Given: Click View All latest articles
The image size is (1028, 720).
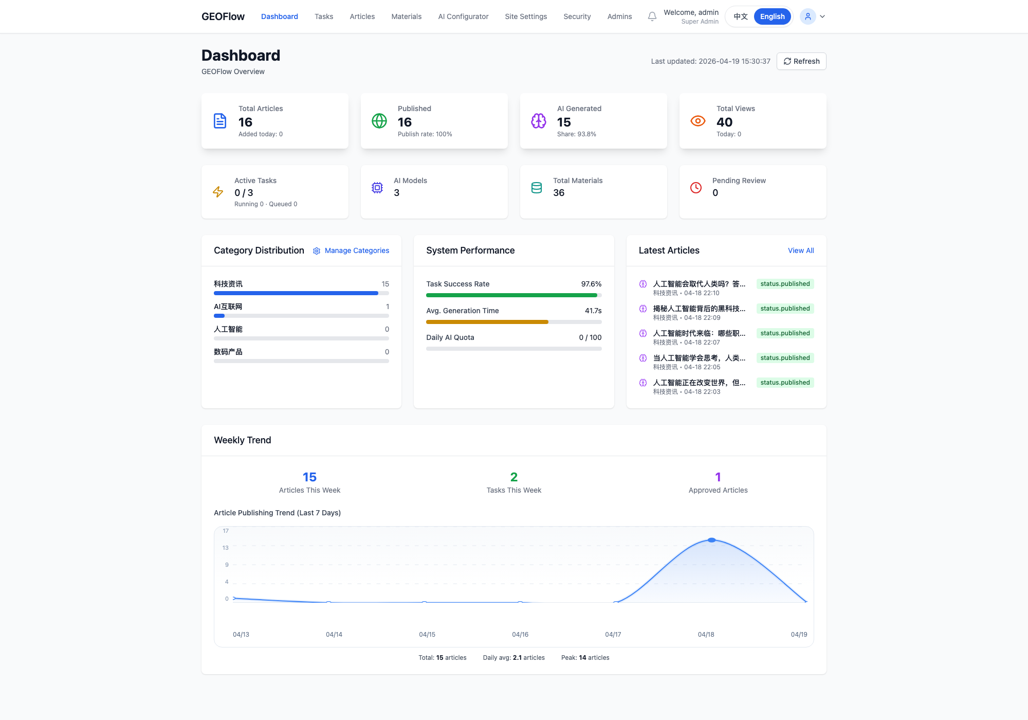Looking at the screenshot, I should pyautogui.click(x=801, y=250).
